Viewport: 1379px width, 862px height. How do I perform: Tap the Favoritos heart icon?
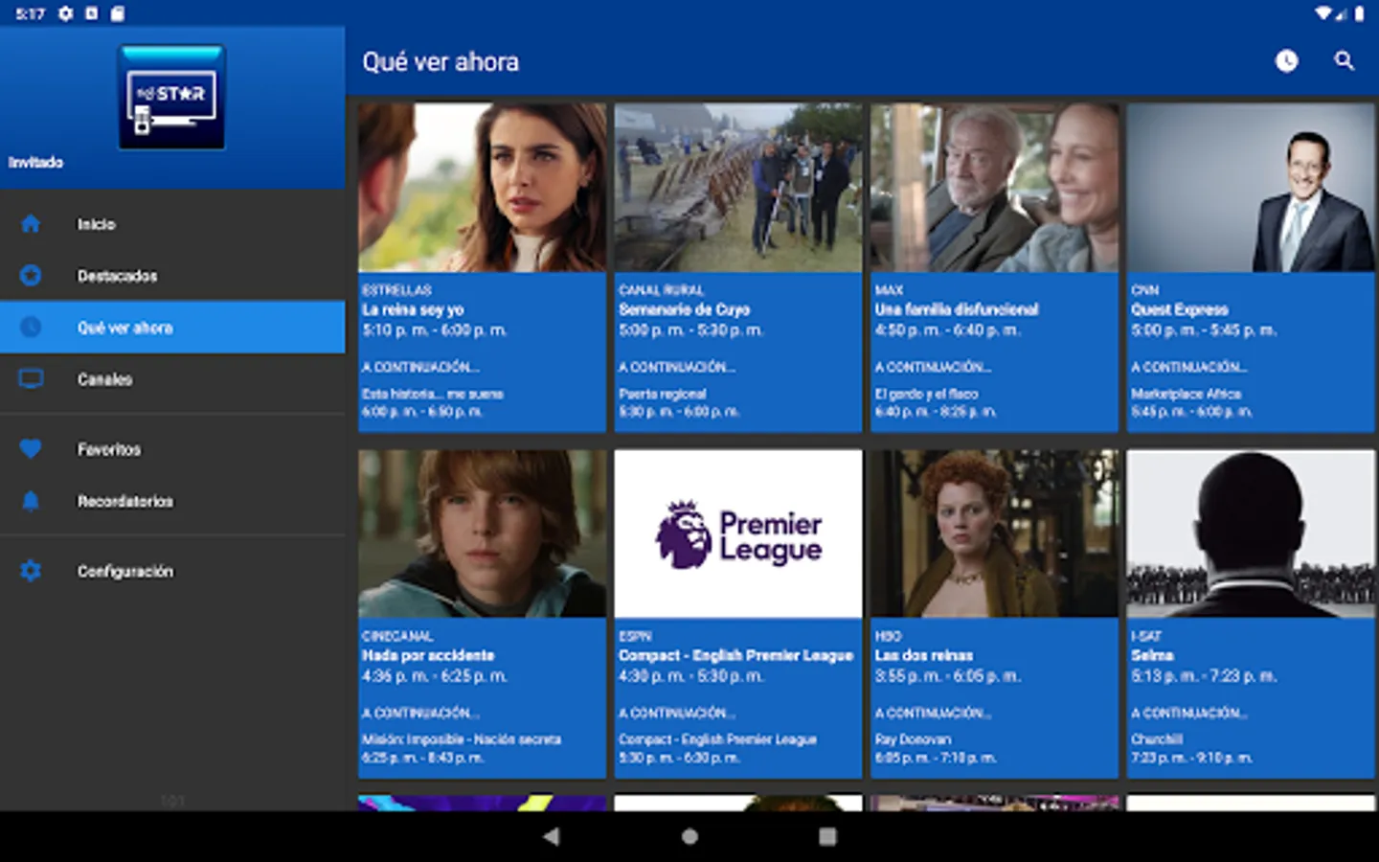click(31, 449)
